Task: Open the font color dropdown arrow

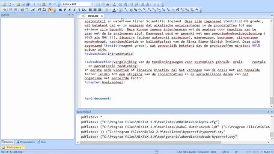Action: [118, 10]
